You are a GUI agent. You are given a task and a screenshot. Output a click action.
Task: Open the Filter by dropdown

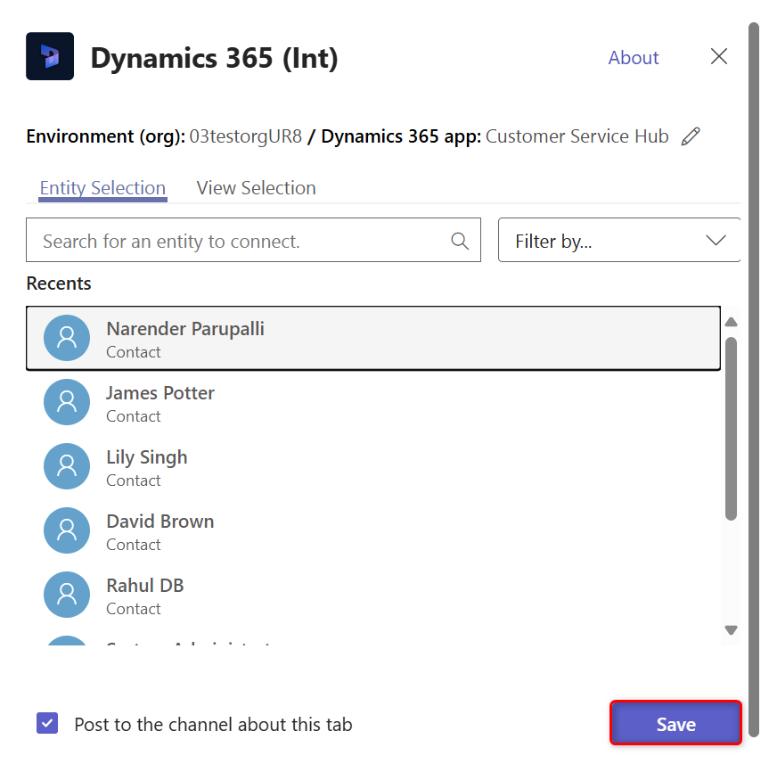(619, 240)
